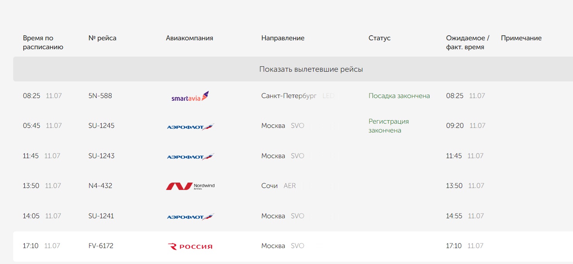Select the Санкт-Петербург destination

289,96
